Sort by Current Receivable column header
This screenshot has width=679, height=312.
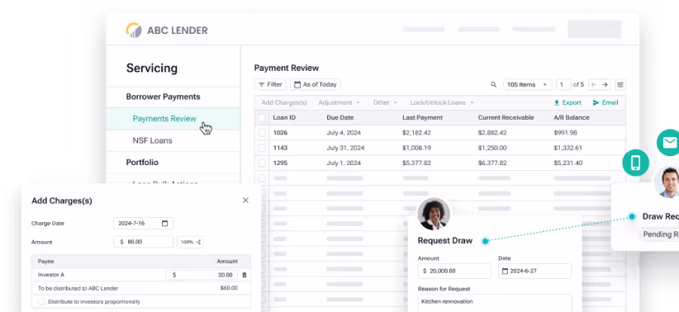coord(506,118)
